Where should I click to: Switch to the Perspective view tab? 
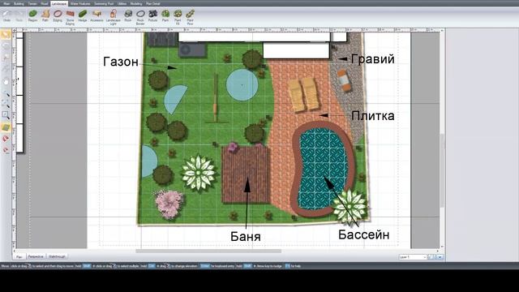pos(36,256)
